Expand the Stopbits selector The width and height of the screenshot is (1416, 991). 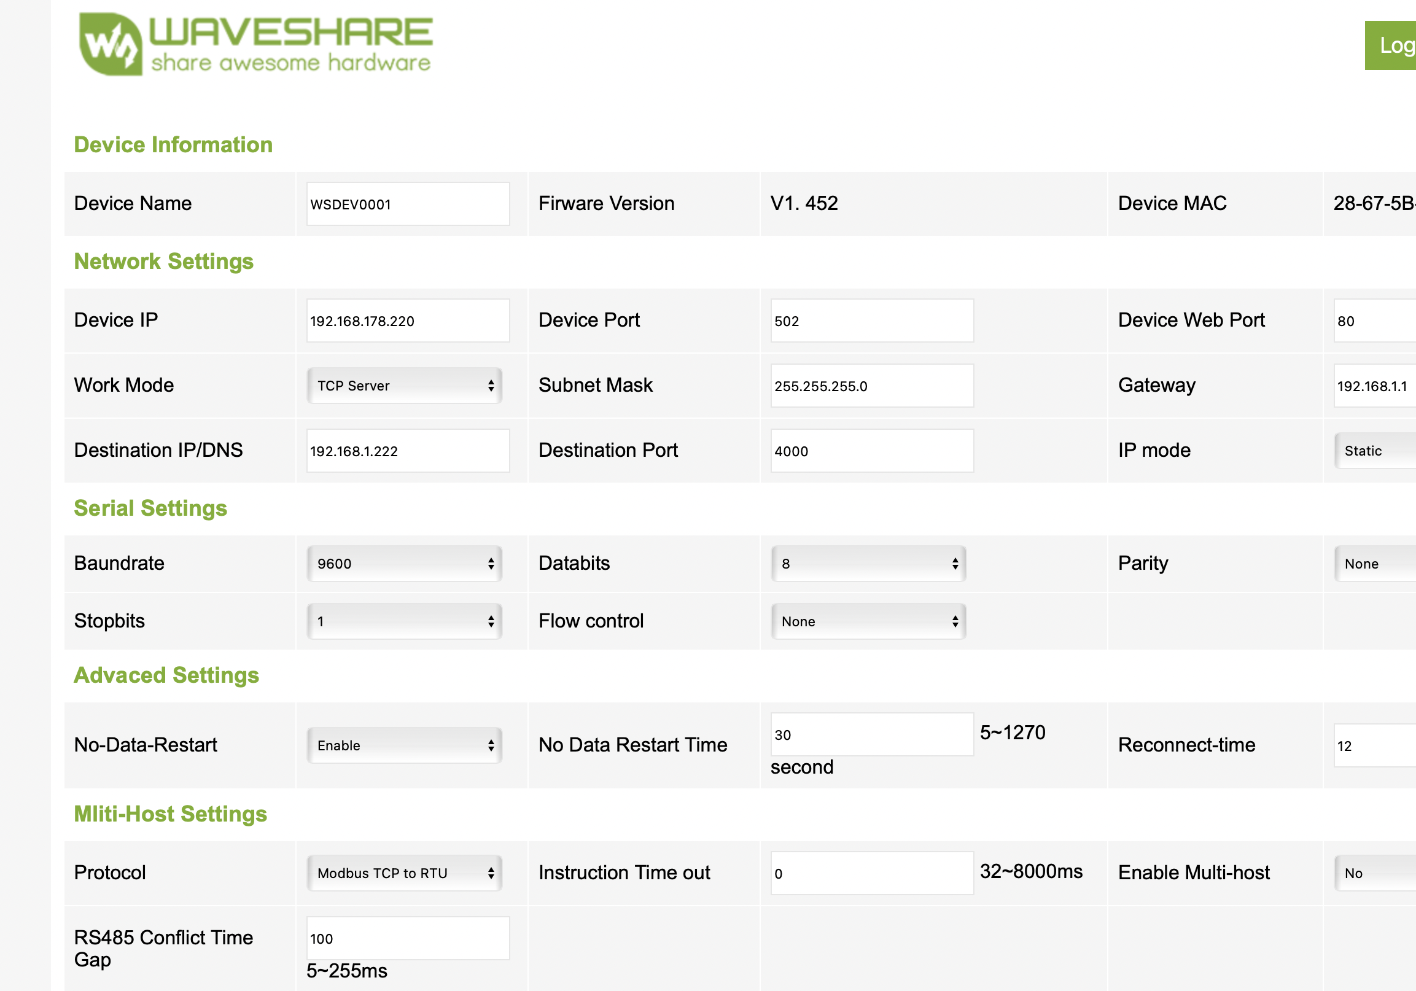coord(405,621)
